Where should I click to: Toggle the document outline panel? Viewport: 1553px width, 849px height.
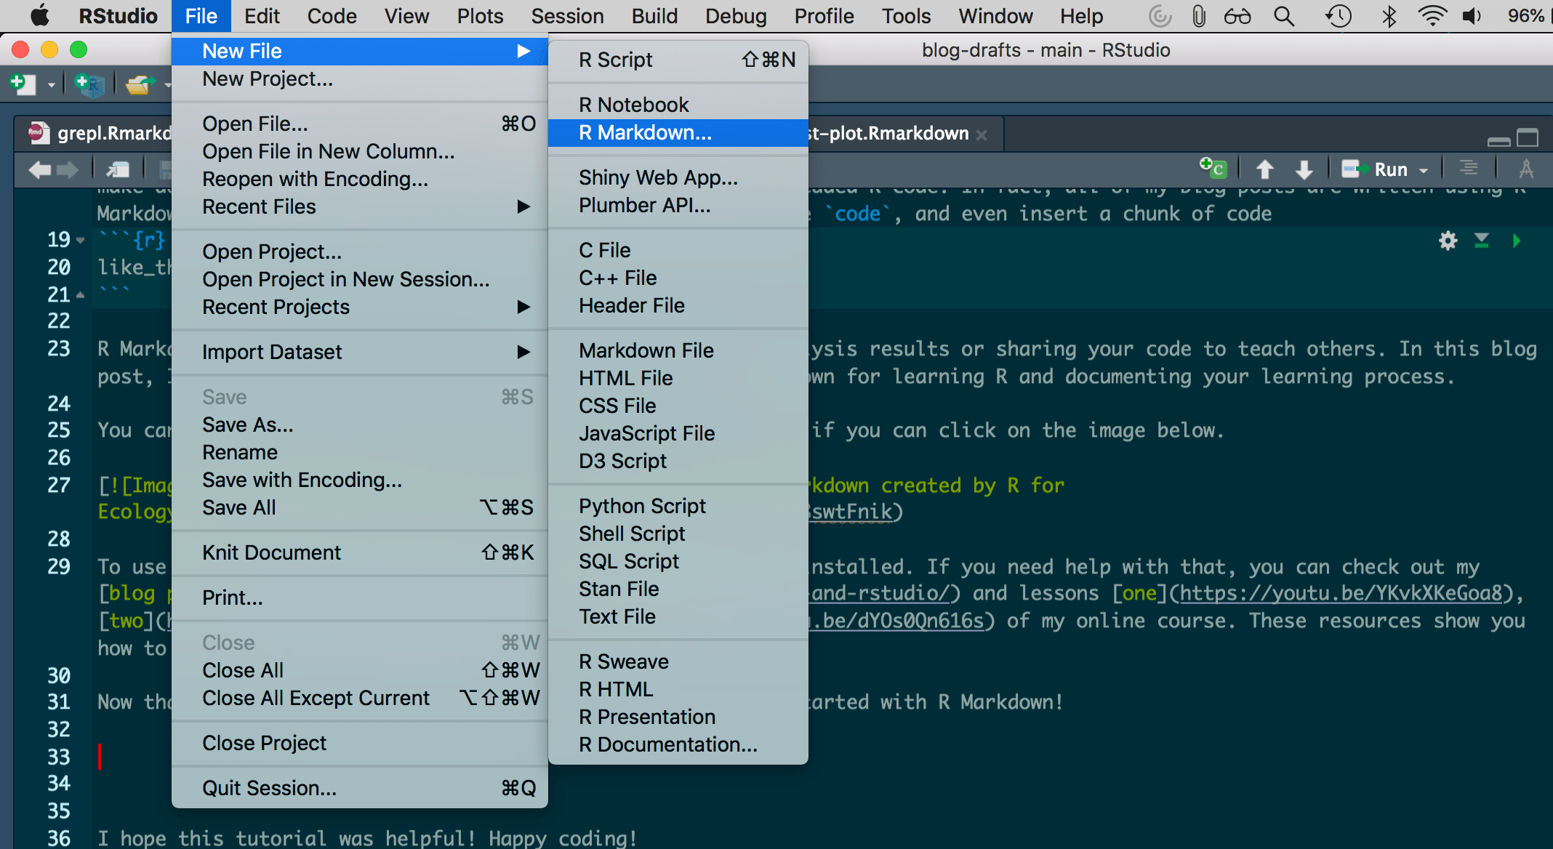pos(1467,168)
